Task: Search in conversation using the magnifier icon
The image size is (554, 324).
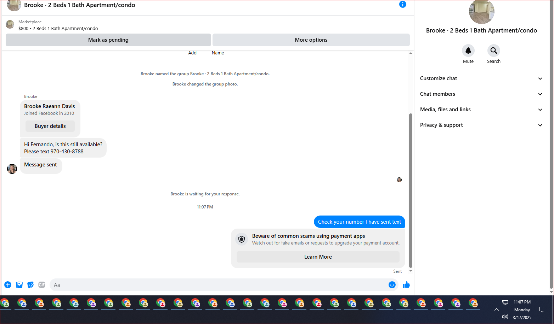Action: pyautogui.click(x=493, y=51)
